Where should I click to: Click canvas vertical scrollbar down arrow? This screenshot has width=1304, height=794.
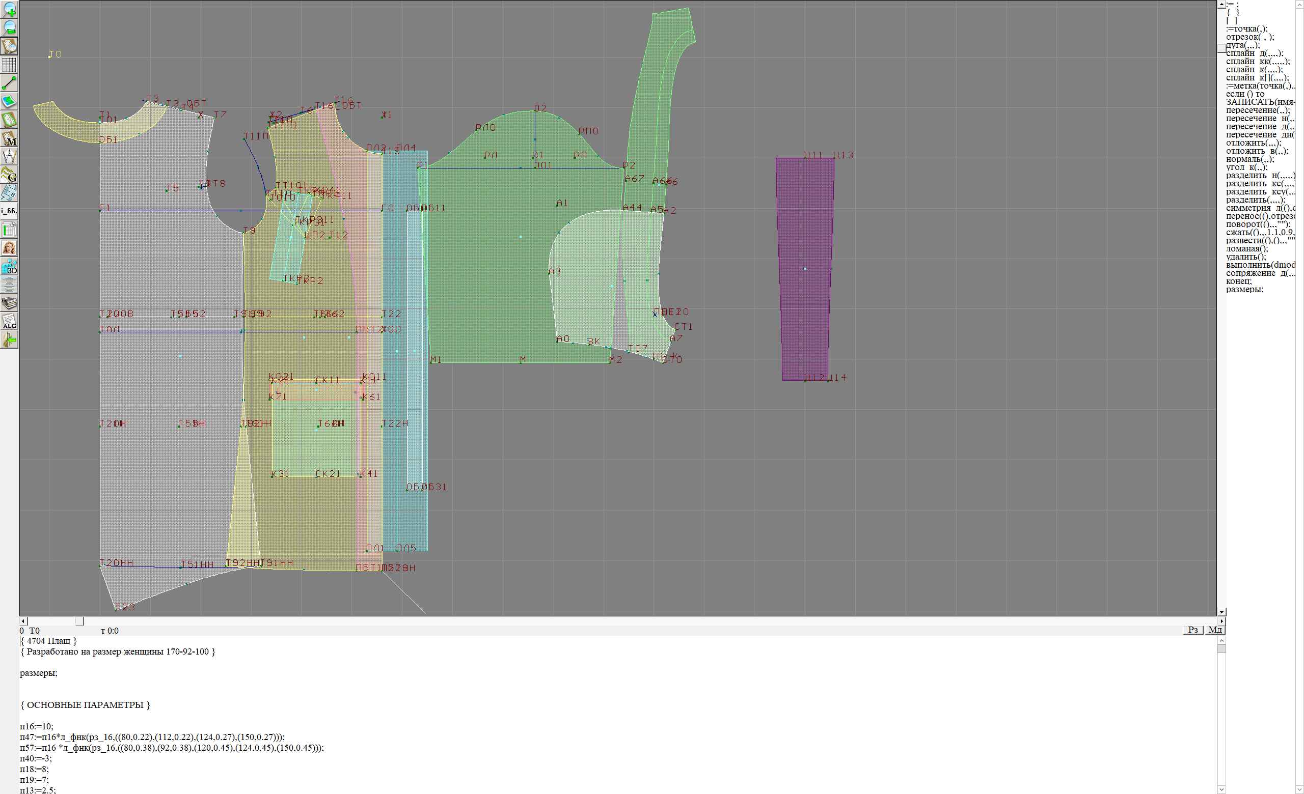coord(1221,612)
